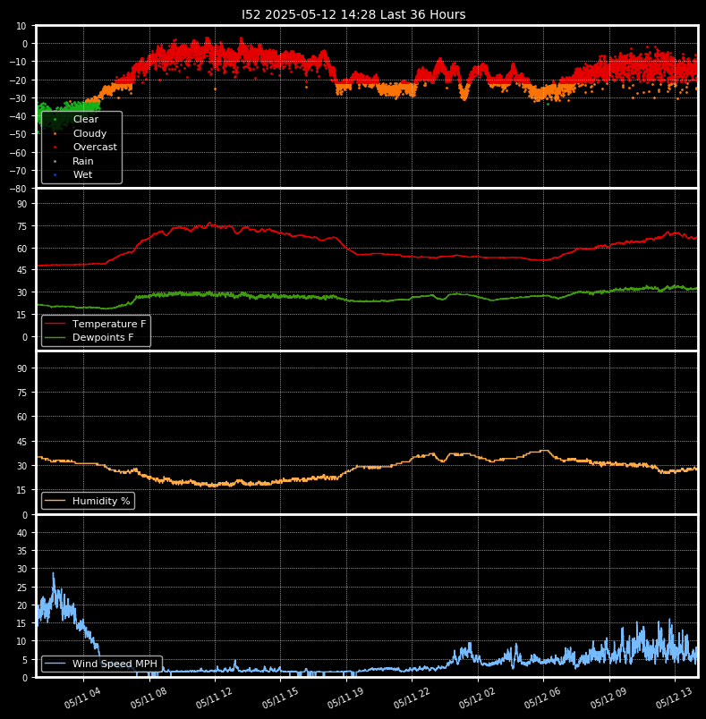
Task: Select the "−30" tick on sky chart axis
Action: (x=19, y=98)
